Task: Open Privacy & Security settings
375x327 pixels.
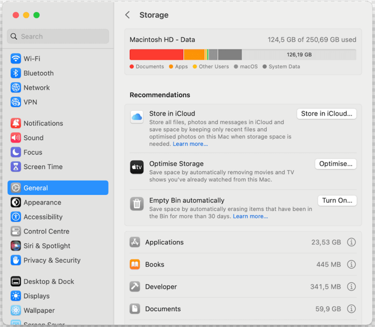Action: pos(58,260)
